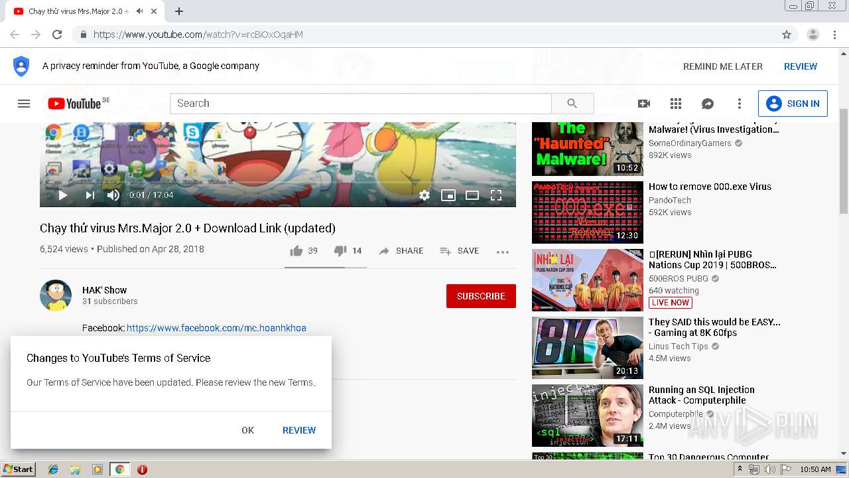Image resolution: width=849 pixels, height=478 pixels.
Task: Open a new browser tab
Action: click(179, 11)
